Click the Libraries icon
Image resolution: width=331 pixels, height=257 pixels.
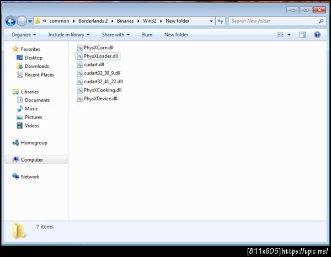[x=15, y=92]
